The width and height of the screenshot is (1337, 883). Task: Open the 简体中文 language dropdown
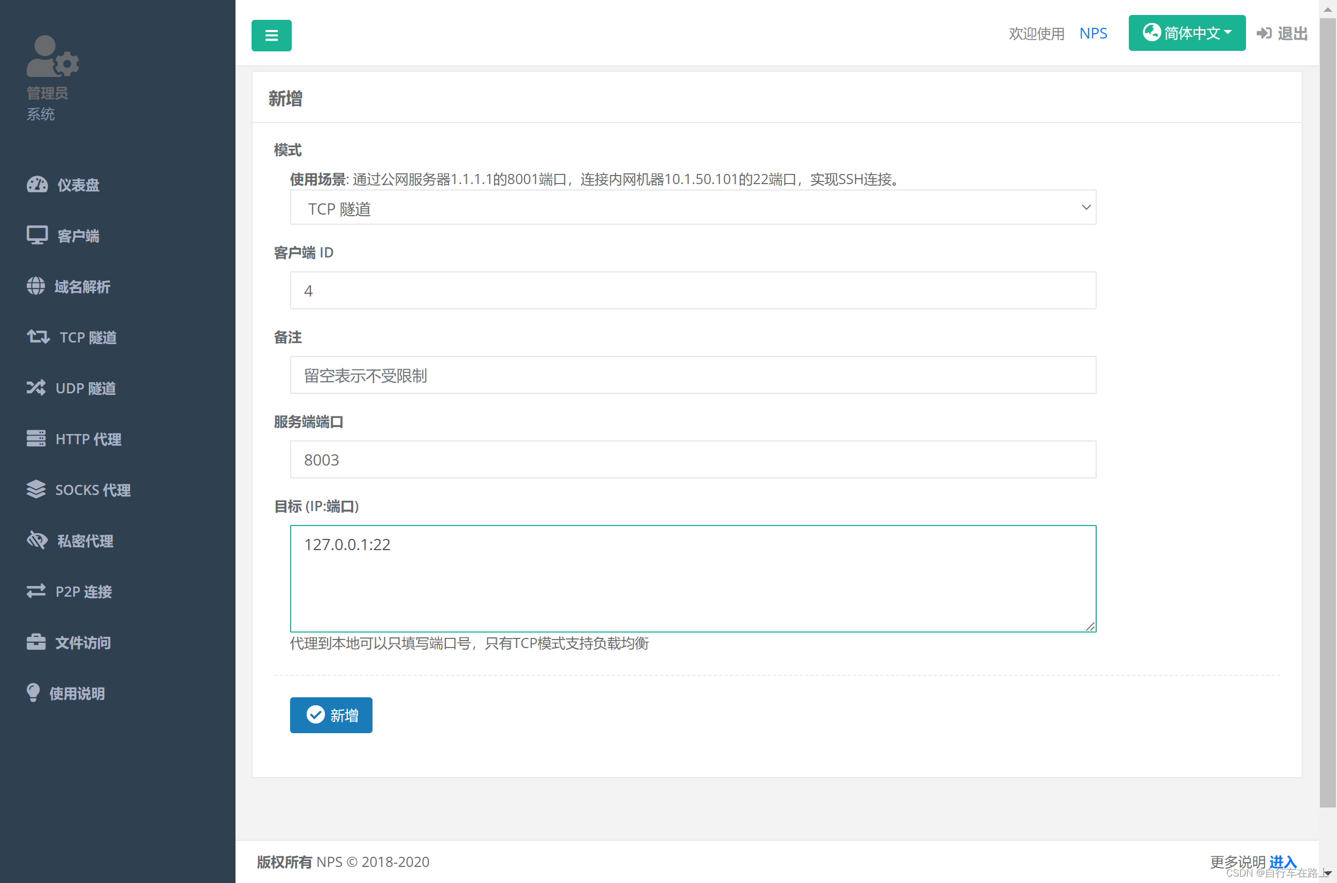click(1187, 33)
